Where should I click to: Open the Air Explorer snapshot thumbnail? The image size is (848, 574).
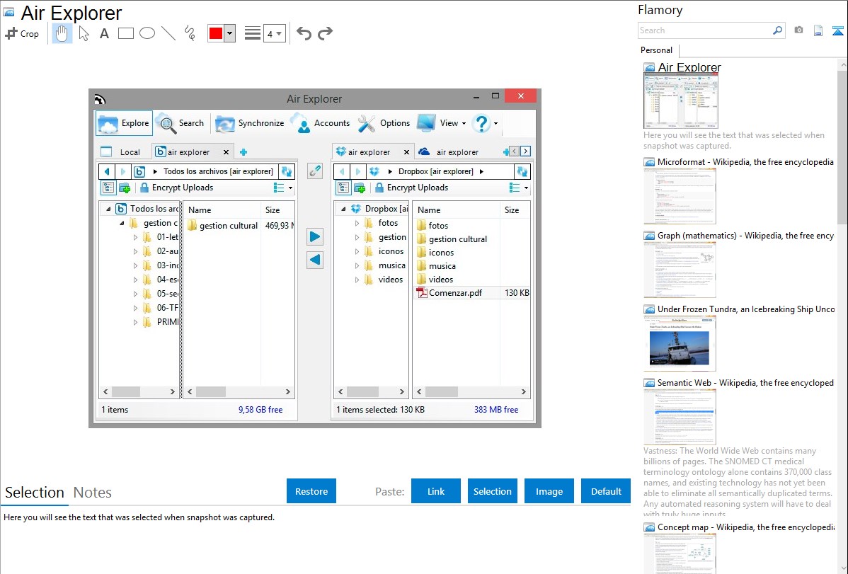tap(681, 101)
